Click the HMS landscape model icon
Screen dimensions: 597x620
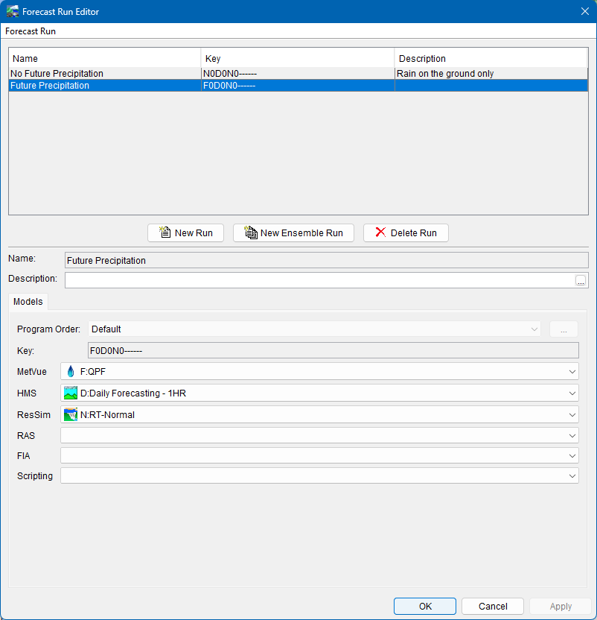tap(71, 393)
